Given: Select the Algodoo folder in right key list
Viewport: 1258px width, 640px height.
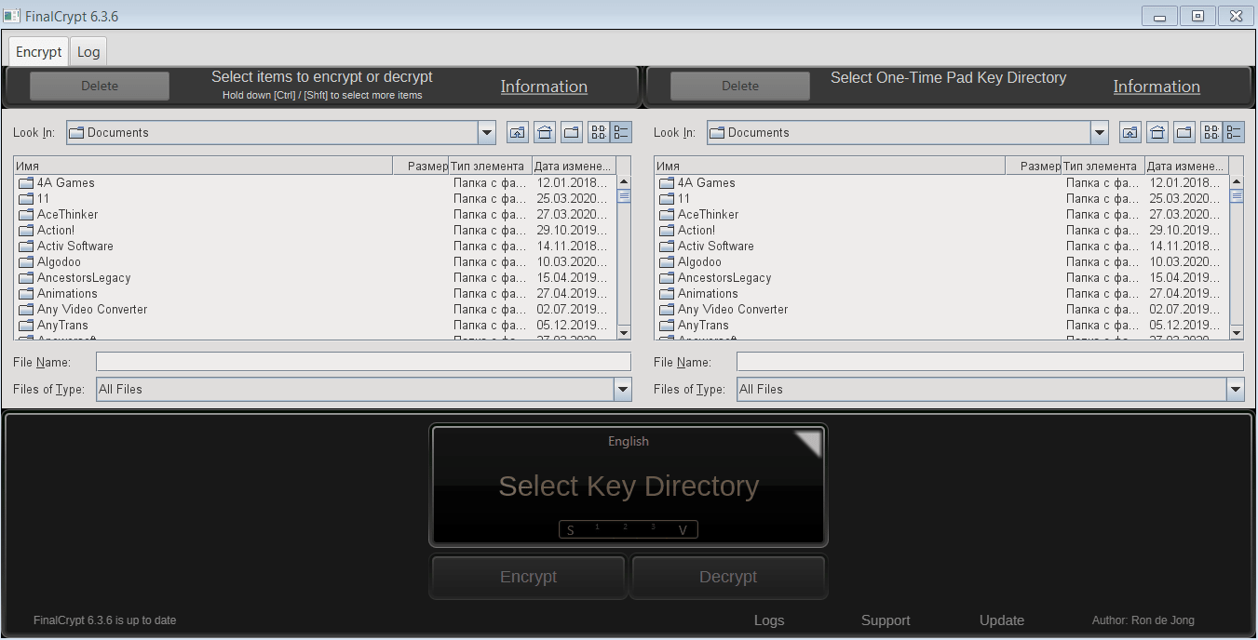Looking at the screenshot, I should click(698, 261).
